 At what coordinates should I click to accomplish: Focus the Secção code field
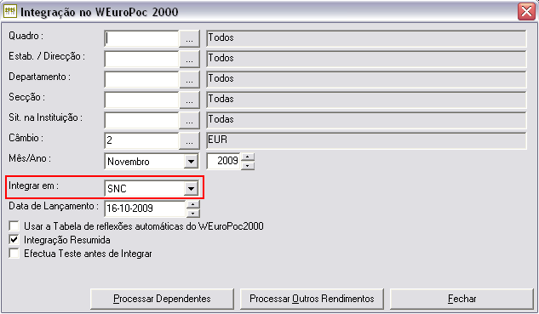pos(141,100)
